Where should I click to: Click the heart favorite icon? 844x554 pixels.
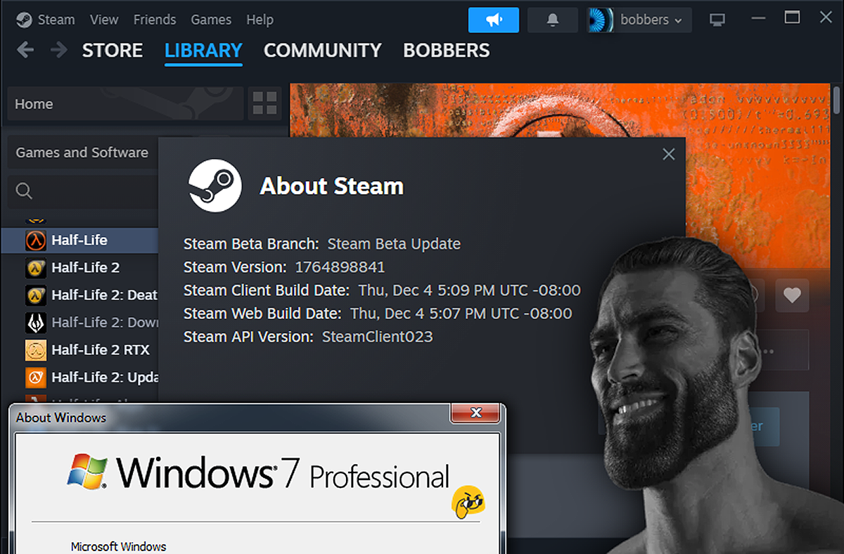pos(792,295)
